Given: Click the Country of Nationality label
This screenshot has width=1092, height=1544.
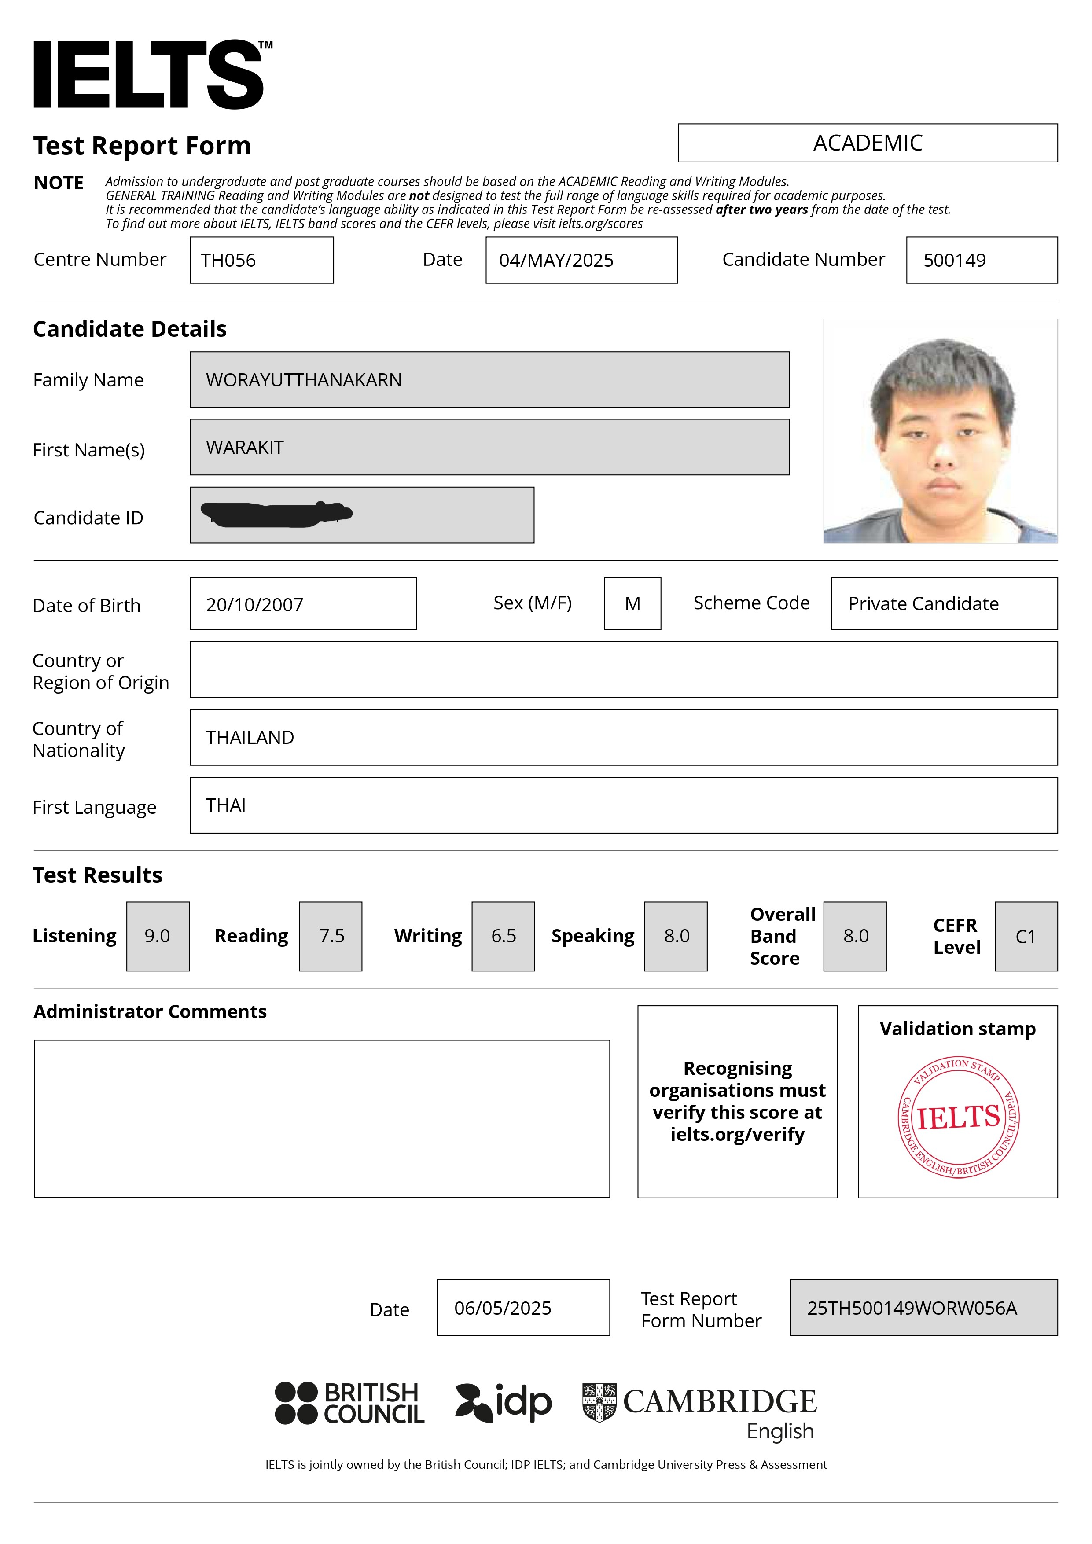Looking at the screenshot, I should [79, 739].
